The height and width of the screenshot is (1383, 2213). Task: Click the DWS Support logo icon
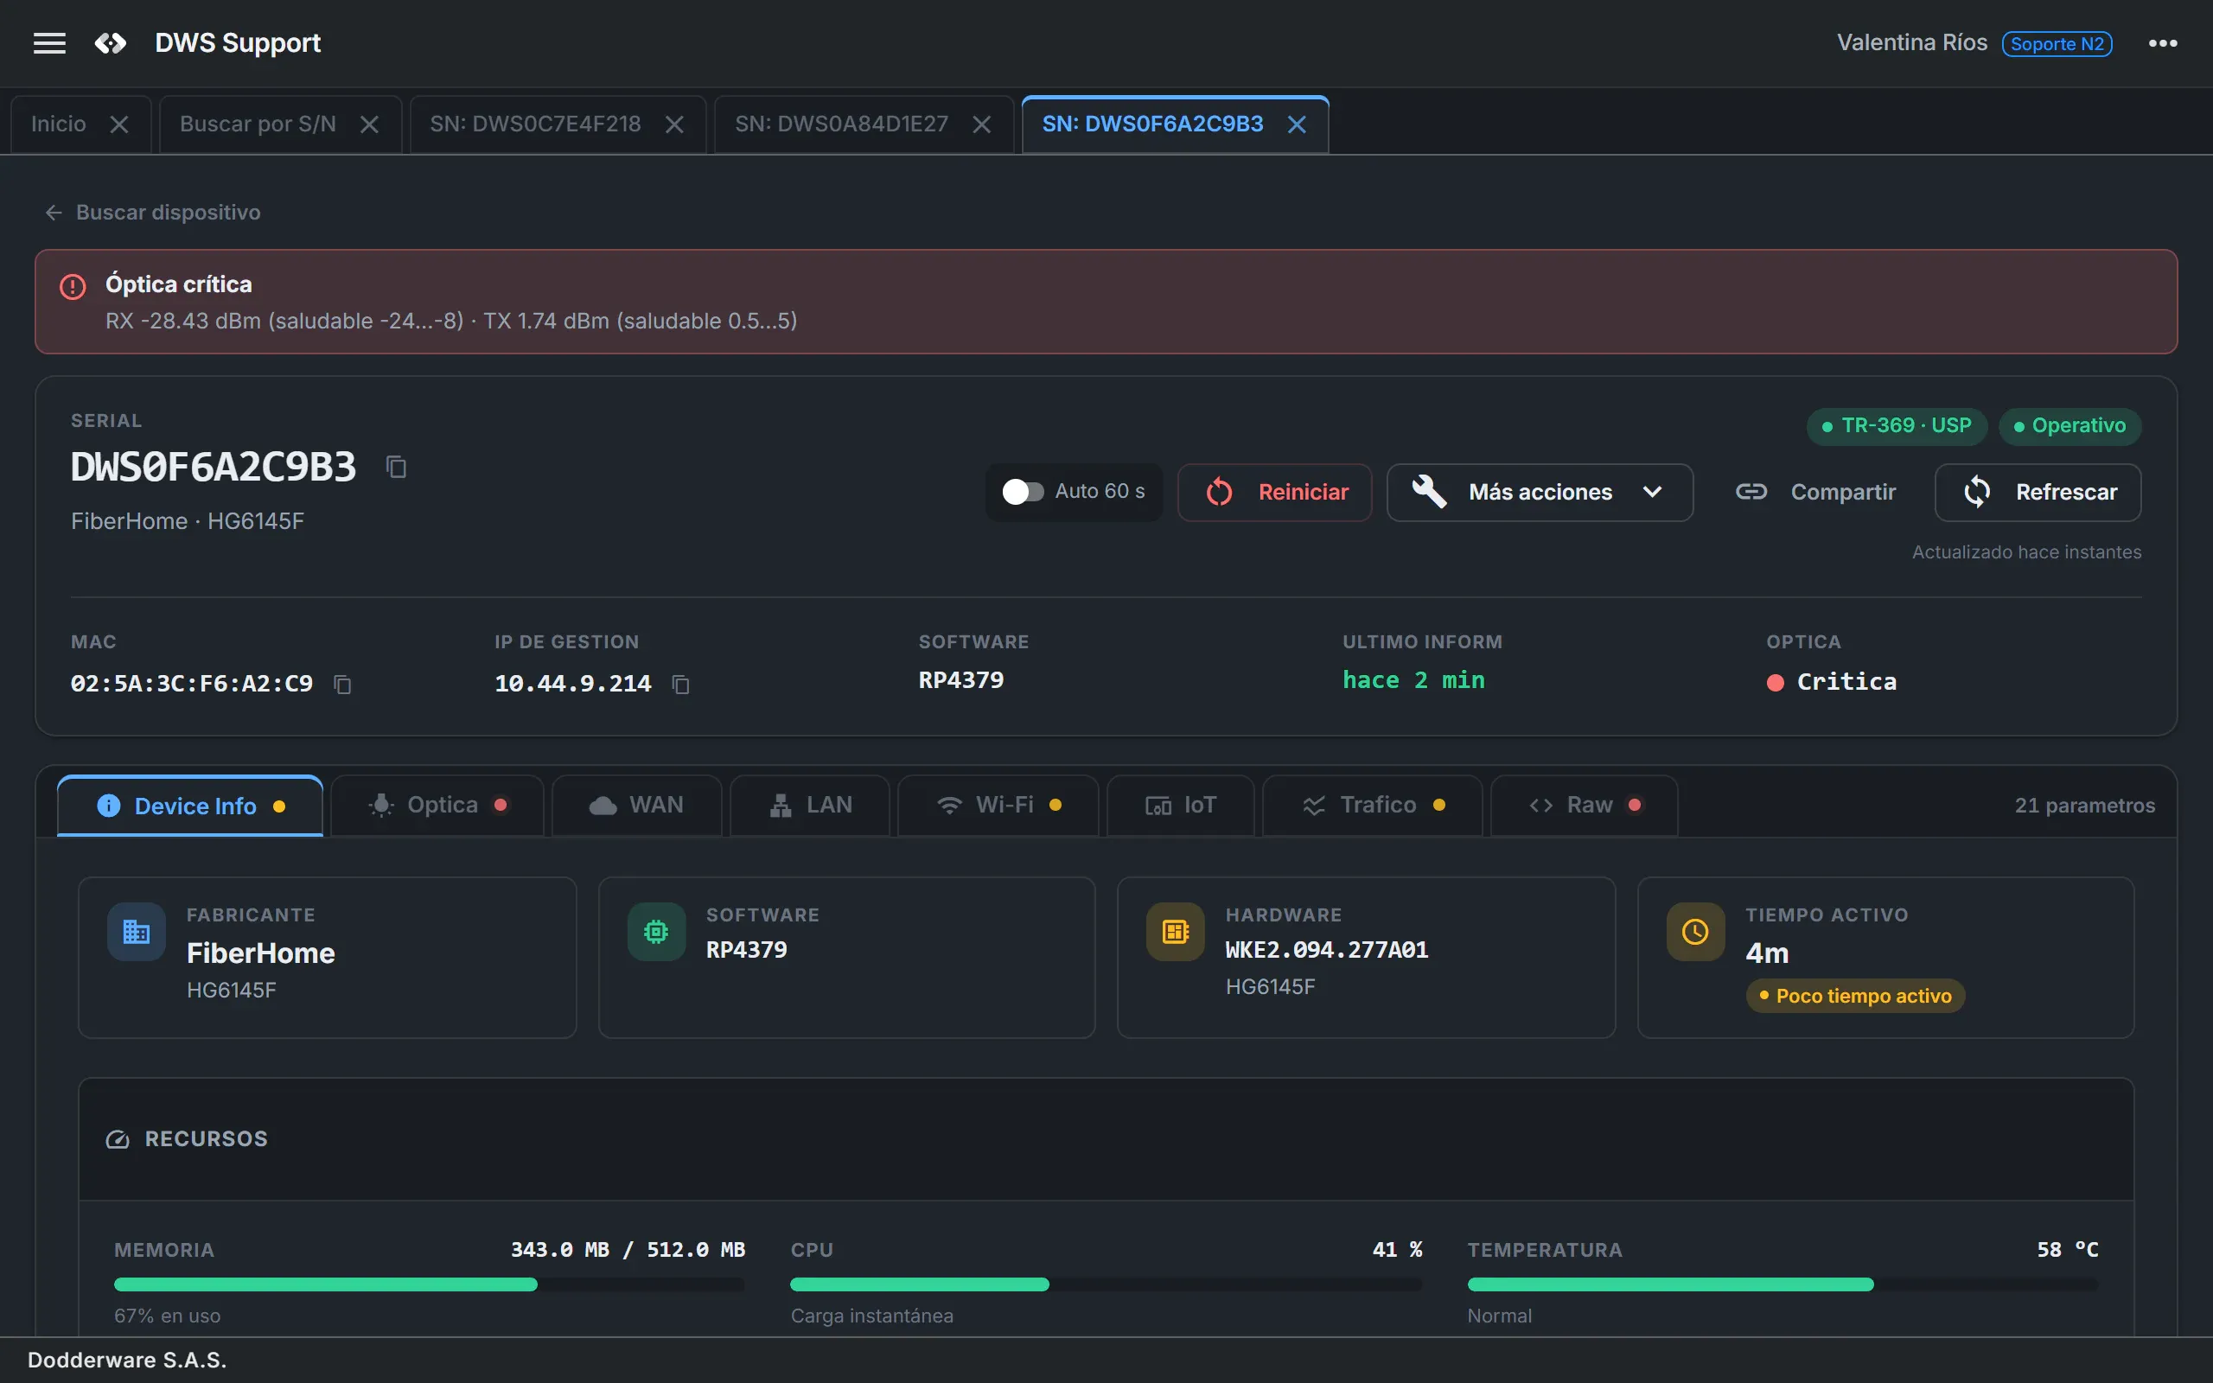point(111,43)
